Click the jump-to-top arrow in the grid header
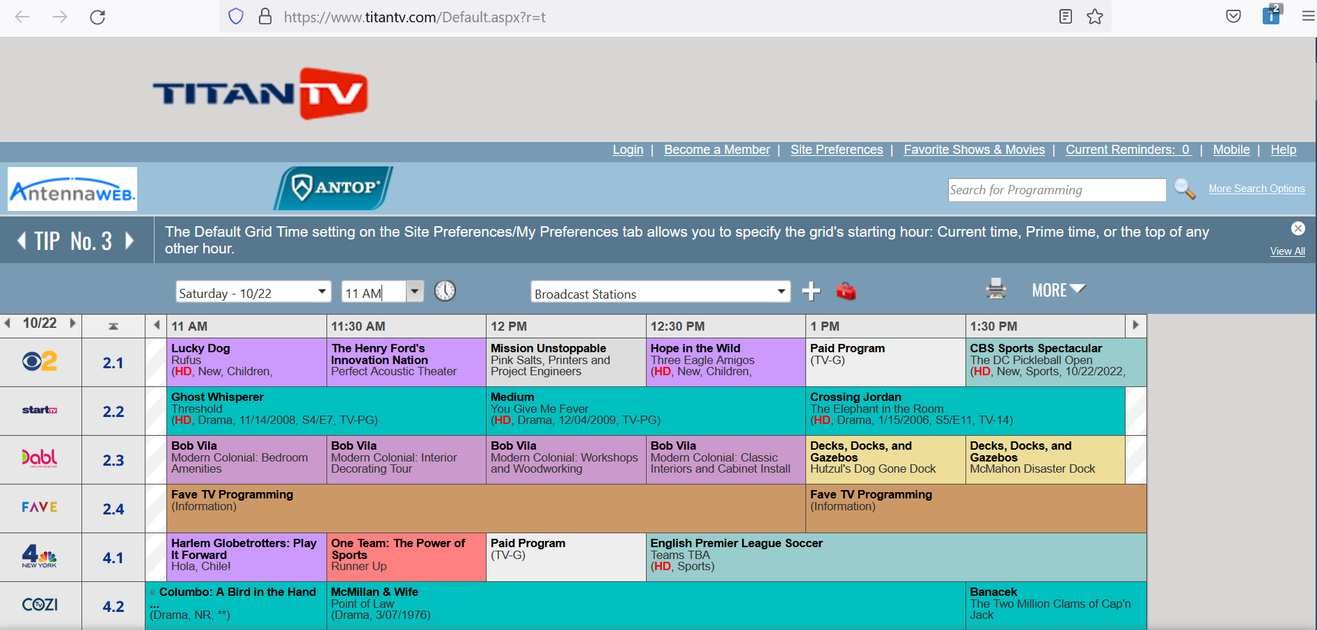Viewport: 1317px width, 630px height. tap(113, 325)
